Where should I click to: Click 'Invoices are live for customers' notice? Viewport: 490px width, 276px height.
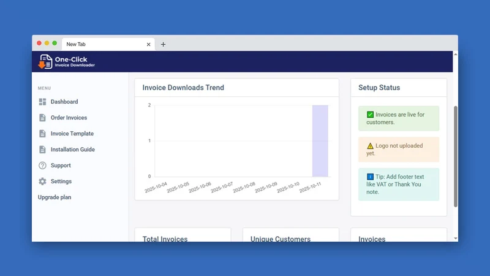[399, 118]
